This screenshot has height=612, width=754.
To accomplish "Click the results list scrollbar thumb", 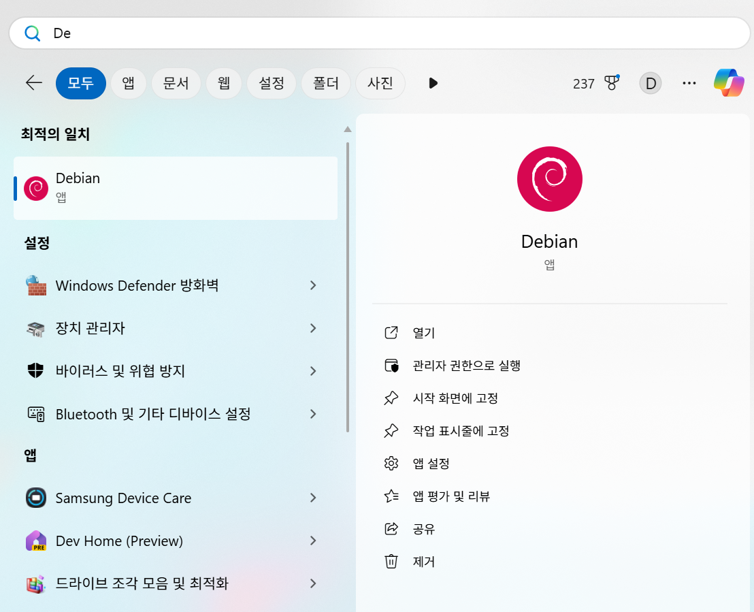I will [x=348, y=287].
